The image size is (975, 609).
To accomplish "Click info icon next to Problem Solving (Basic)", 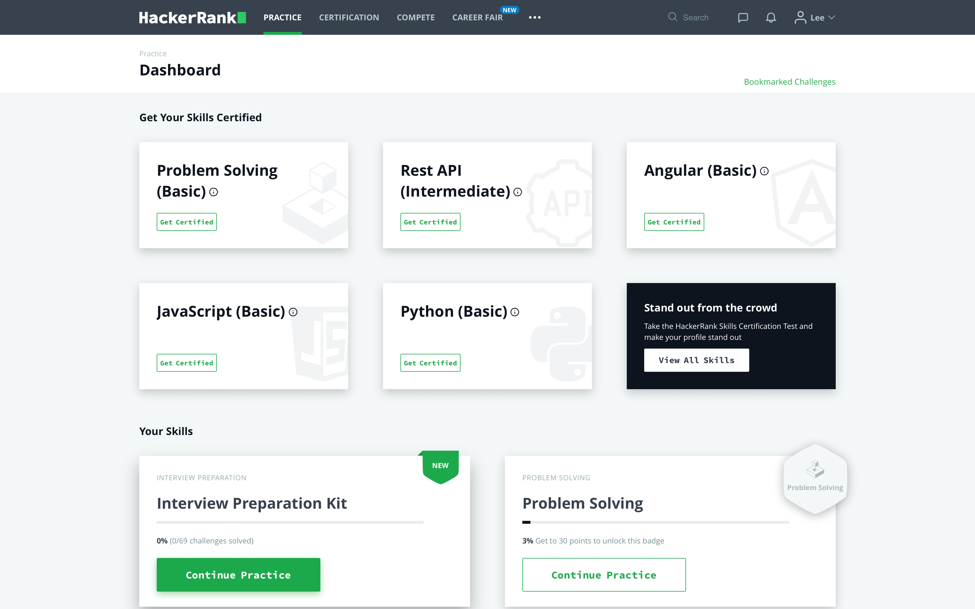I will [214, 192].
